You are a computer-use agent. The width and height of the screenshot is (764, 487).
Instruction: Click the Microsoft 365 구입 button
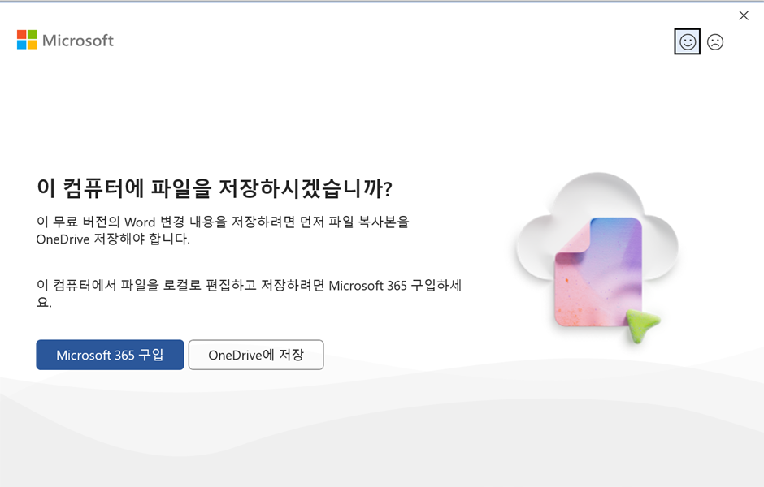(x=110, y=355)
